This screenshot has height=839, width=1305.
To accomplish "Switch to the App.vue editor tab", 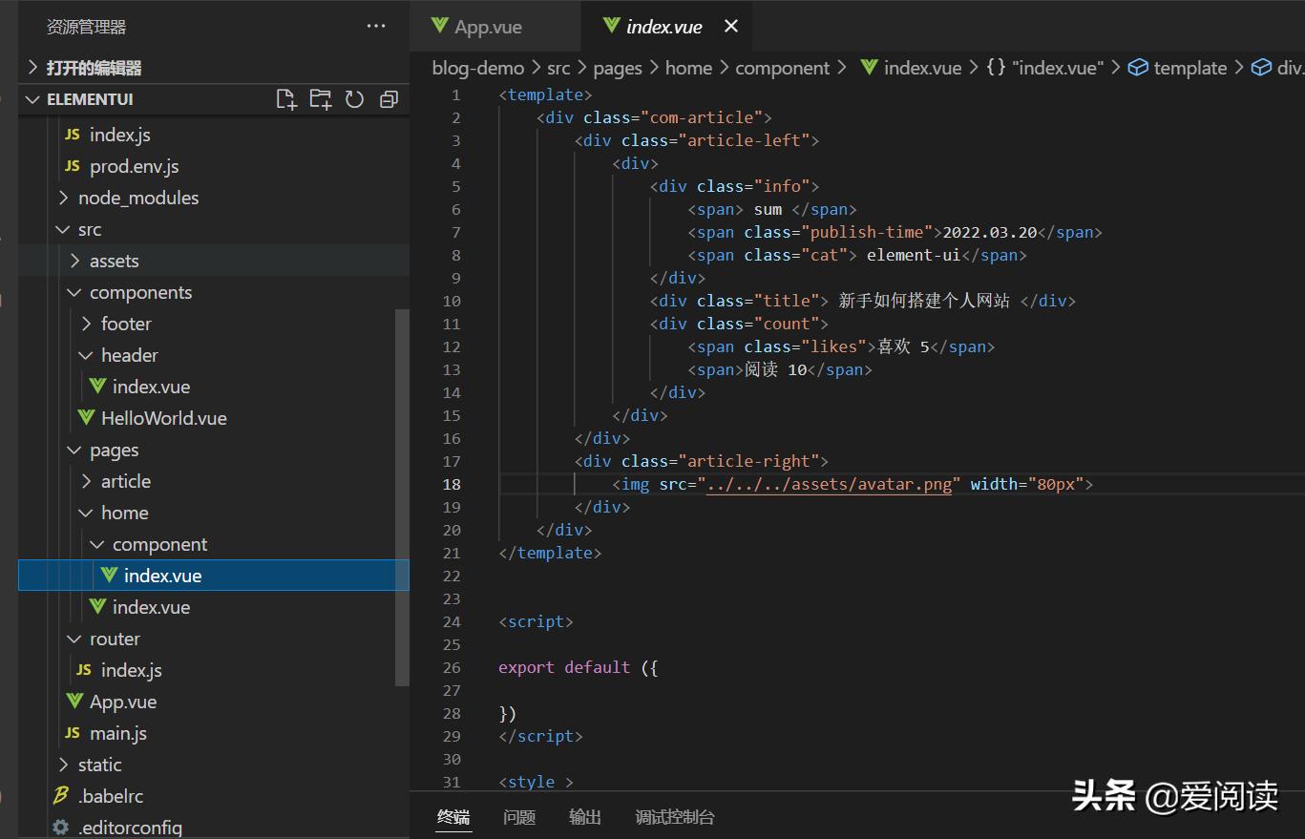I will pos(488,27).
